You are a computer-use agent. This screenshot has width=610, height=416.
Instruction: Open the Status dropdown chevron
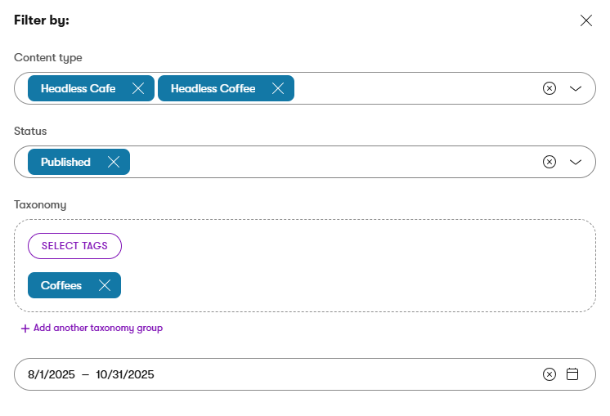point(576,162)
